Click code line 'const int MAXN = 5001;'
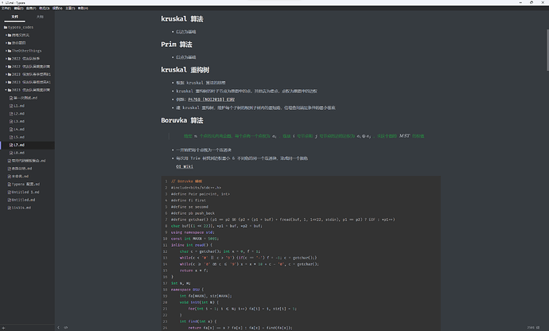The image size is (549, 331). pyautogui.click(x=195, y=239)
